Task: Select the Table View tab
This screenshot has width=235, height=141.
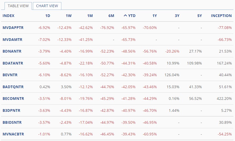Action: pyautogui.click(x=18, y=6)
